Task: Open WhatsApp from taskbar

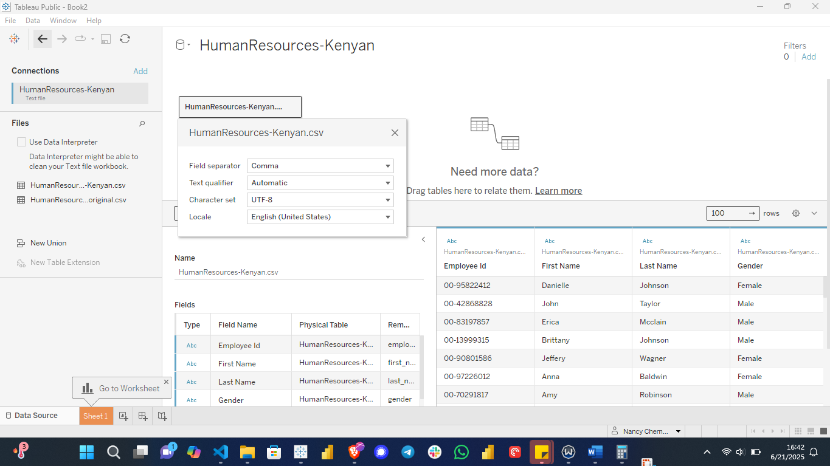Action: coord(462,452)
